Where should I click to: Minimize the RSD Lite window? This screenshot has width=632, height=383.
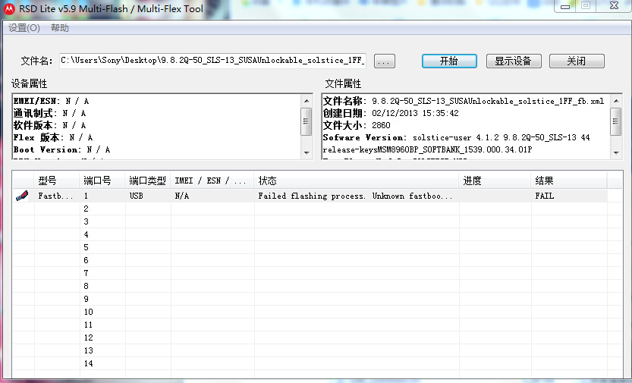pos(565,6)
